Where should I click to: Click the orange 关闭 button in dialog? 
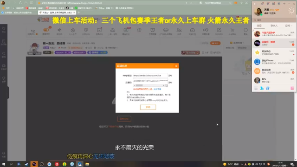click(148, 107)
